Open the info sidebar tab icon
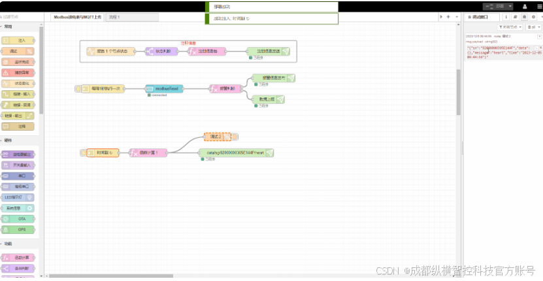Screen dimensions: 543x281 (506, 16)
